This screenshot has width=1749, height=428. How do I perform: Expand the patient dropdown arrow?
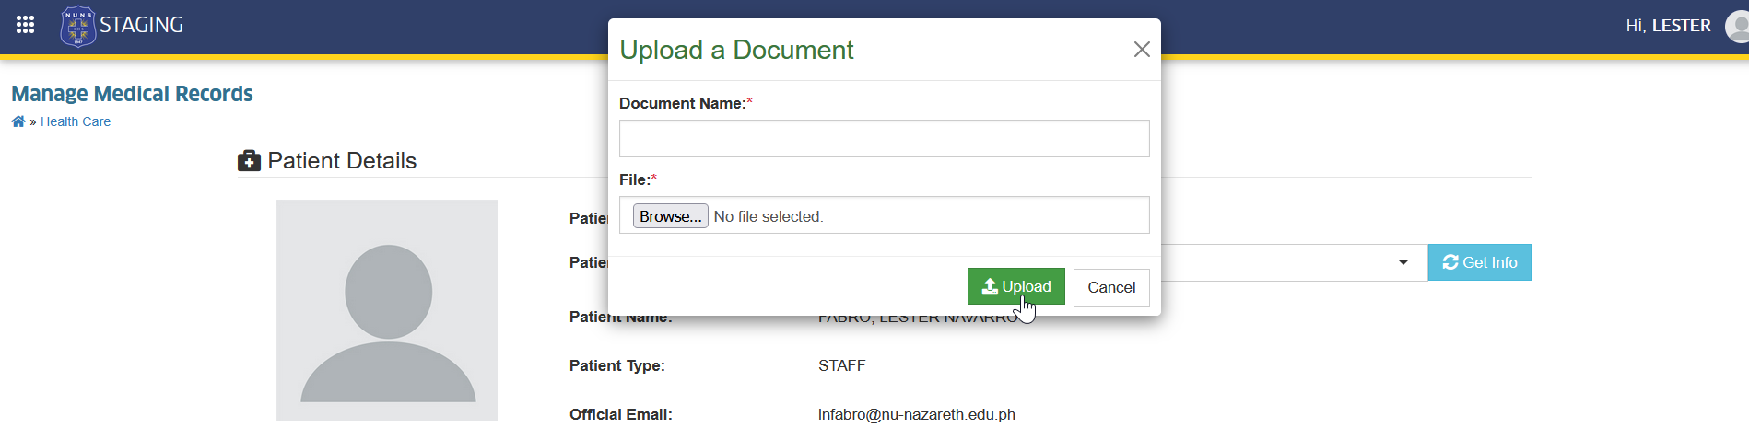click(x=1403, y=262)
